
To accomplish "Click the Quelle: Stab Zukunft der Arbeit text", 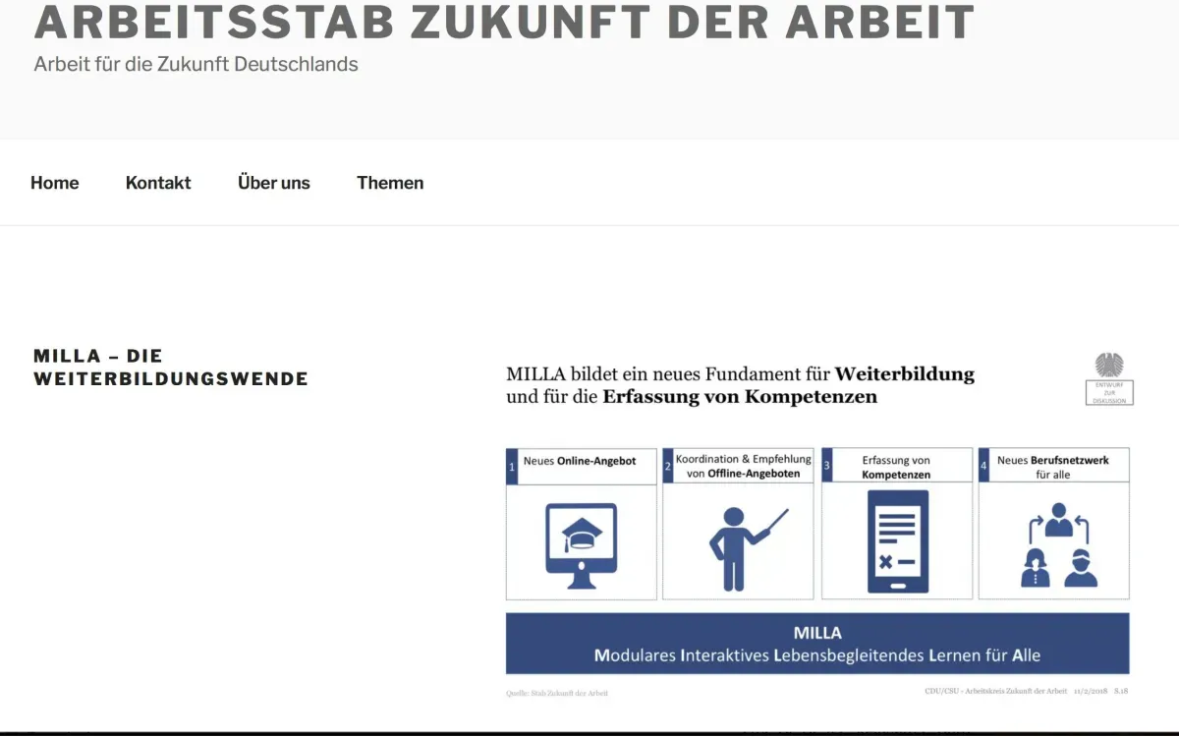I will (558, 692).
